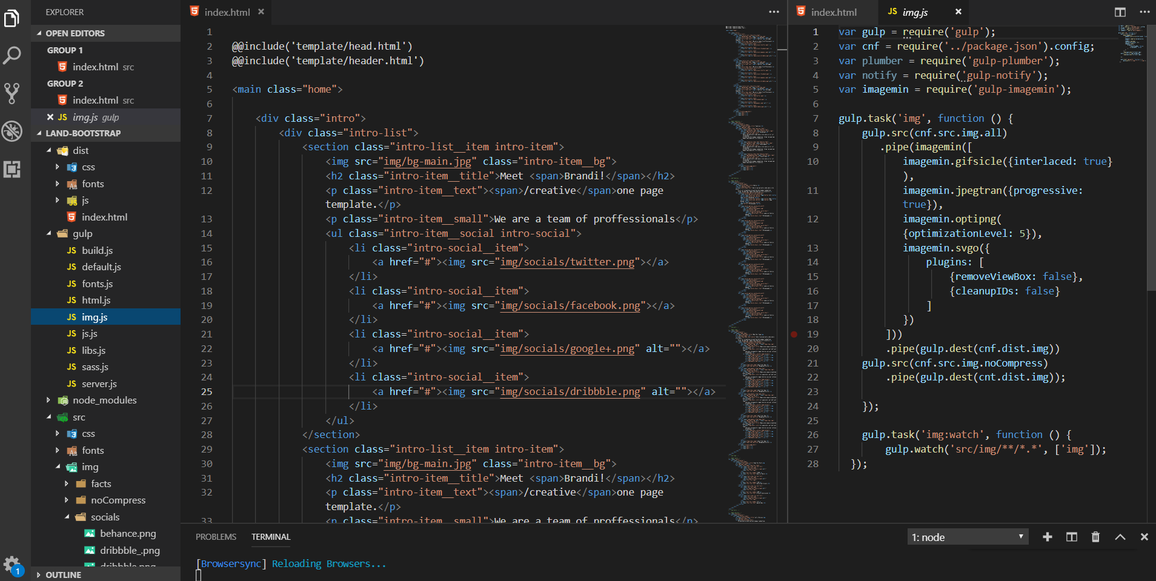Open more actions for the left editor group
Image resolution: width=1156 pixels, height=581 pixels.
(774, 12)
